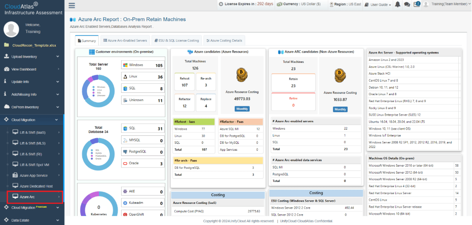
Task: Expand the Update Info menu
Action: (x=32, y=82)
